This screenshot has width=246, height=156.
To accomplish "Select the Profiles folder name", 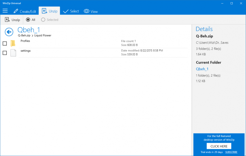I will pos(25,41).
